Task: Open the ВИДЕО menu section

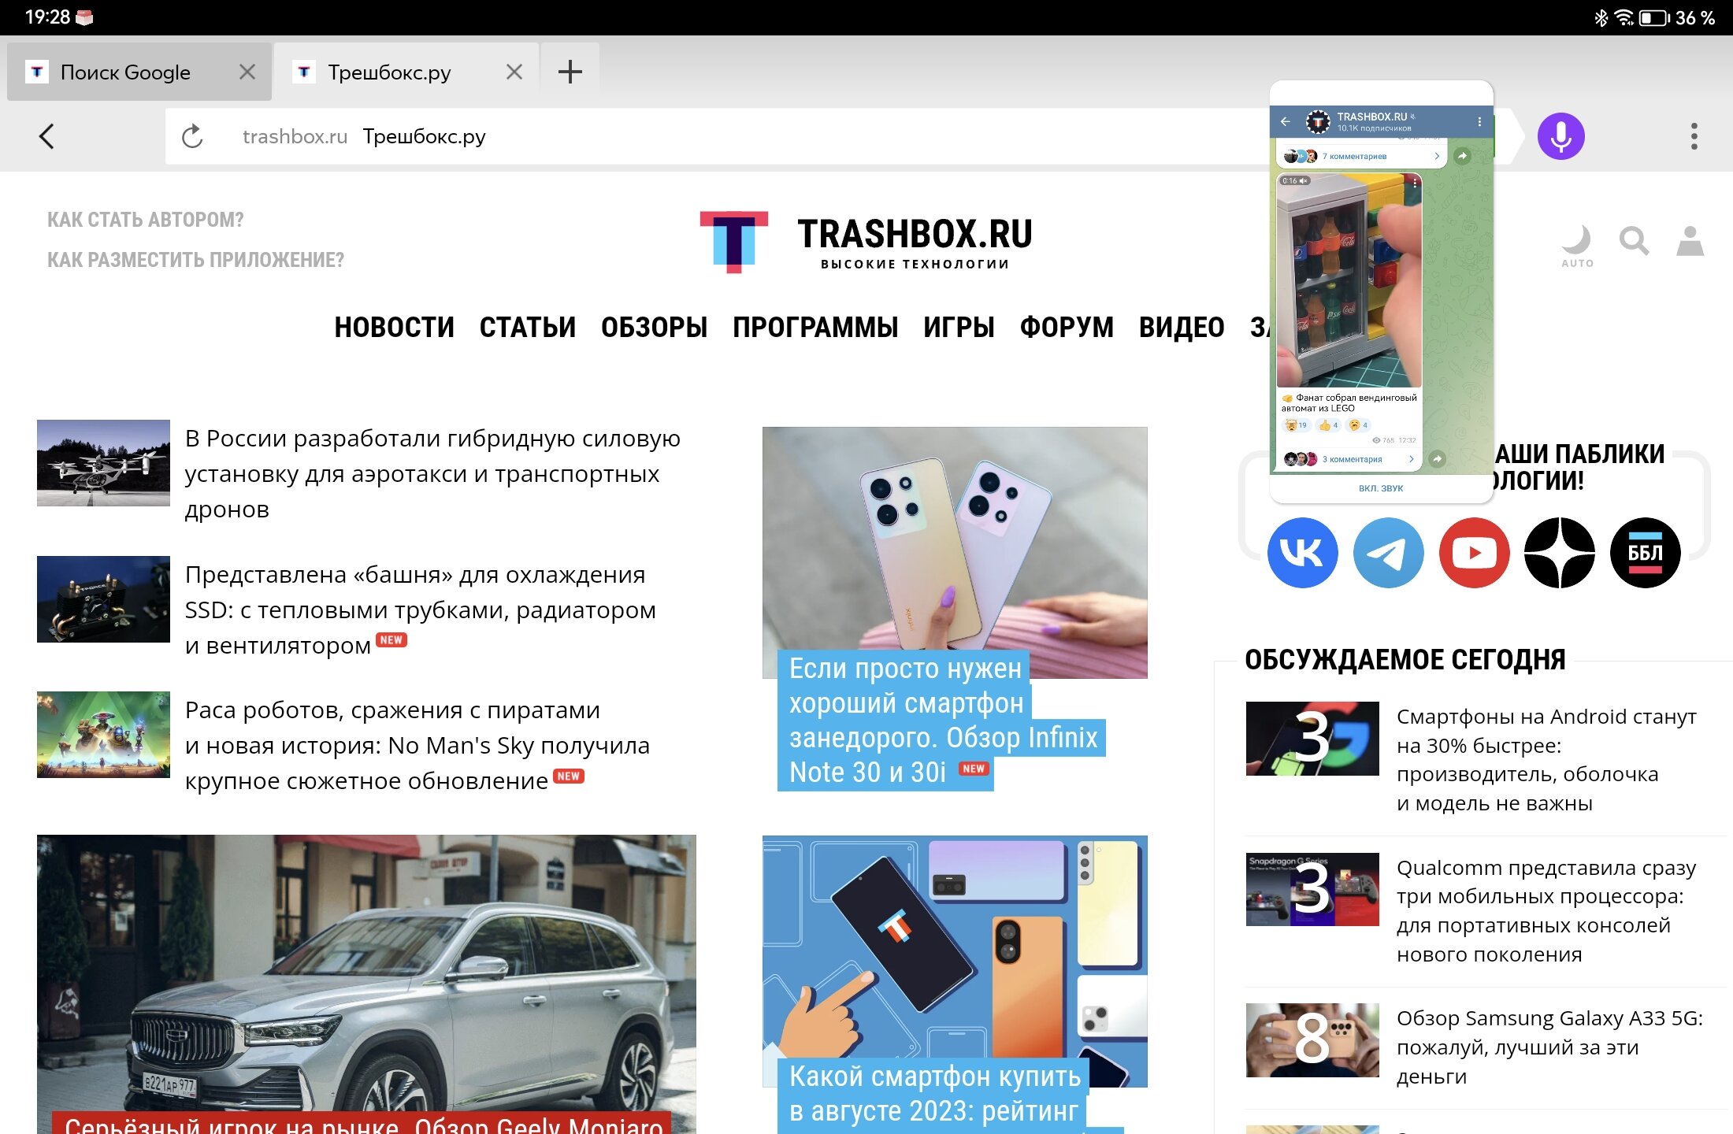Action: point(1182,327)
